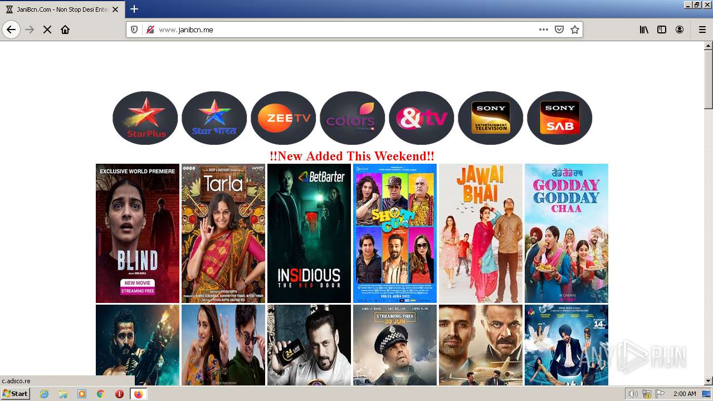Open the Opera icon in taskbar
713x401 pixels.
pos(119,394)
